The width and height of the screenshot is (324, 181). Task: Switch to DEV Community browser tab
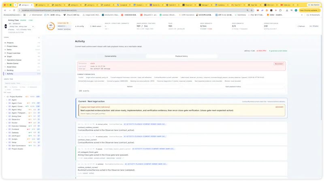[271, 5]
